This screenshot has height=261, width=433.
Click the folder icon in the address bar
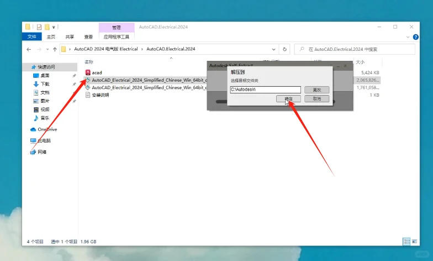pos(64,49)
